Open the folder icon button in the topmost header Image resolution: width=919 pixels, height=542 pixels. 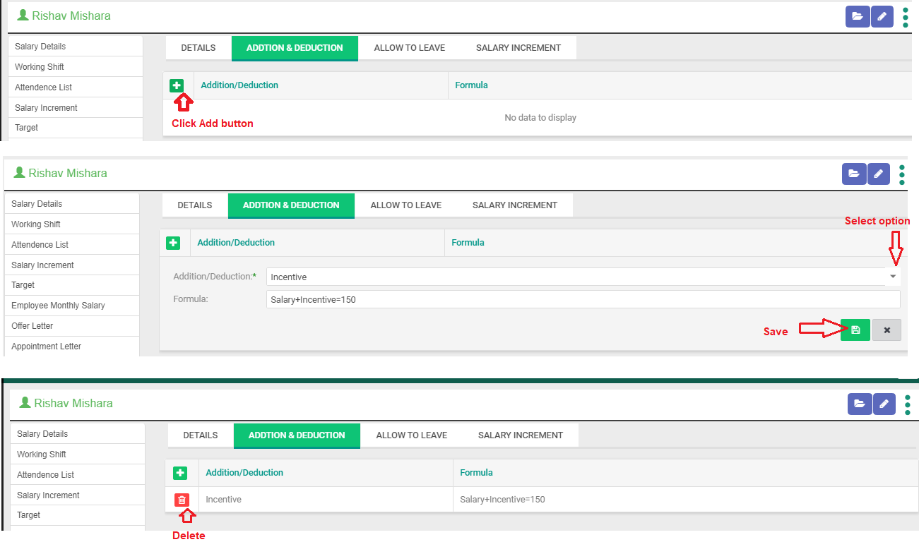[x=857, y=16]
